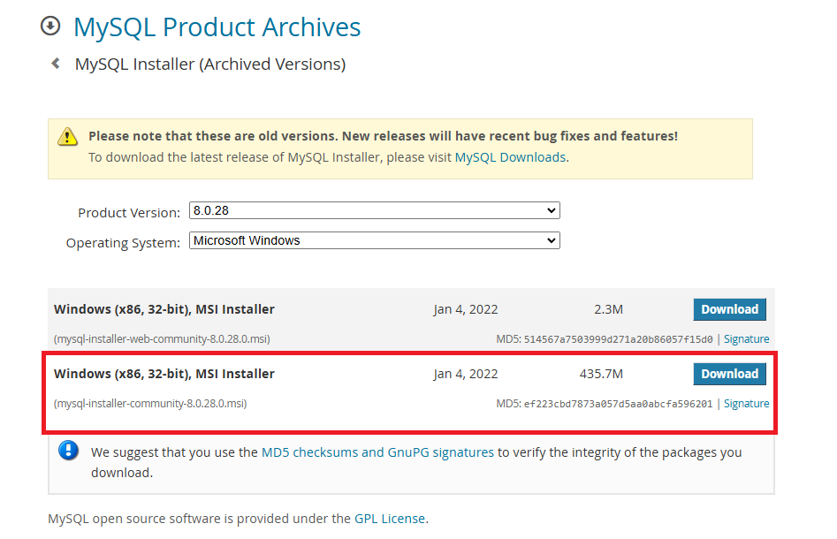Click the MD5 hash starting with 514567a

click(x=618, y=339)
